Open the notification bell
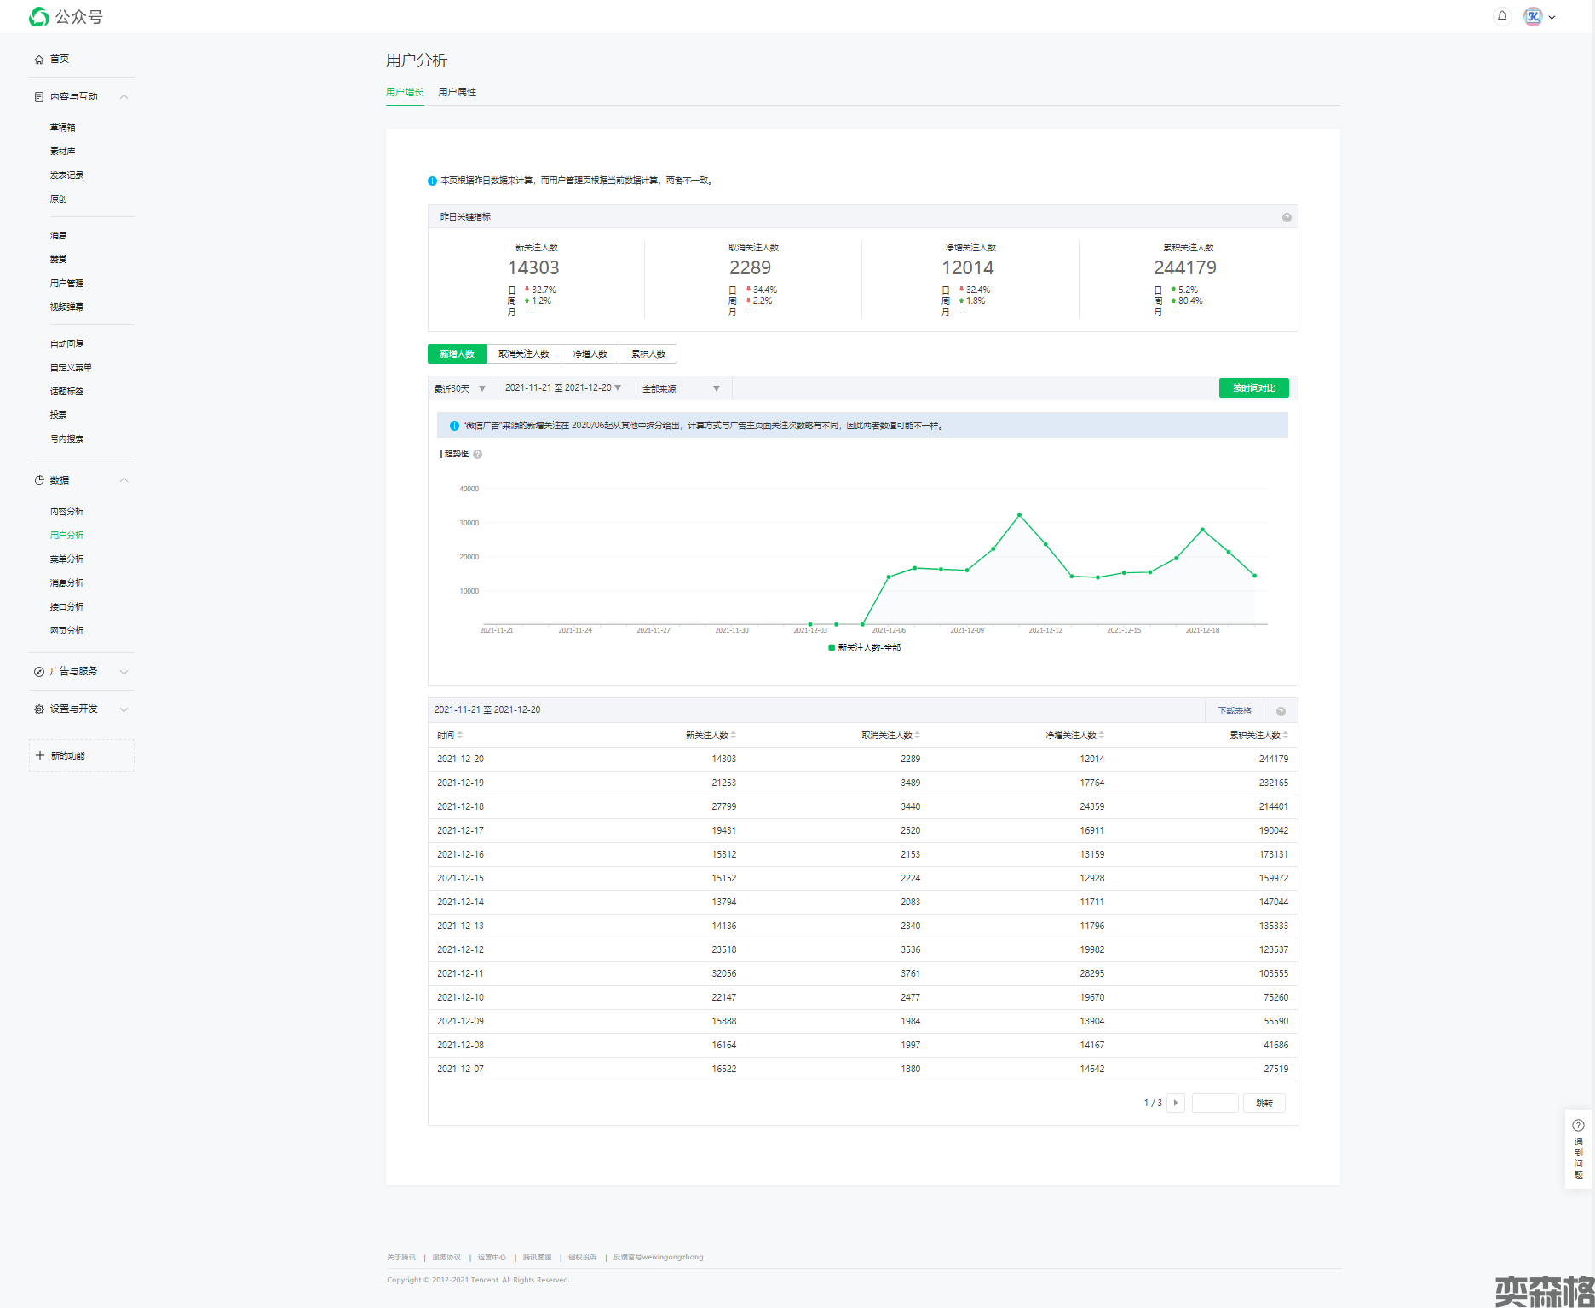Viewport: 1595px width, 1308px height. click(x=1502, y=16)
